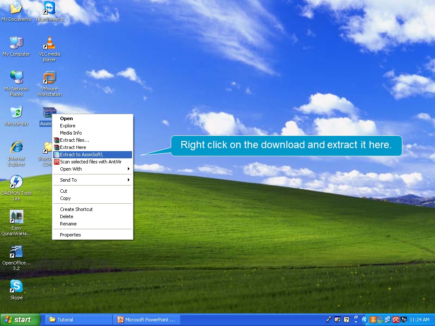Select the Skype desktop shortcut
435x326 pixels.
click(16, 289)
